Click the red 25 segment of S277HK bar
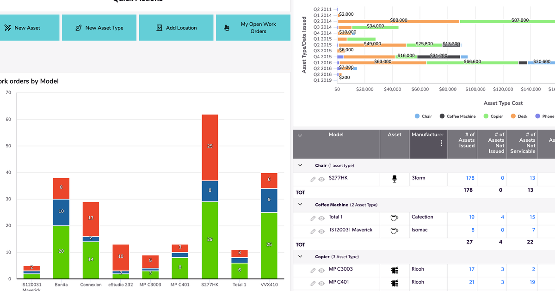The width and height of the screenshot is (555, 291). tap(210, 147)
